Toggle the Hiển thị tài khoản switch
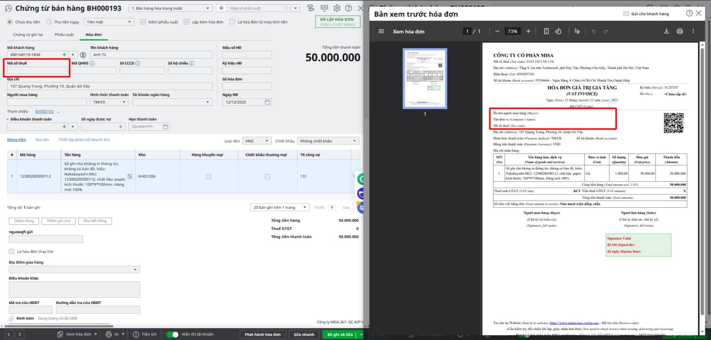This screenshot has width=711, height=340. [172, 334]
